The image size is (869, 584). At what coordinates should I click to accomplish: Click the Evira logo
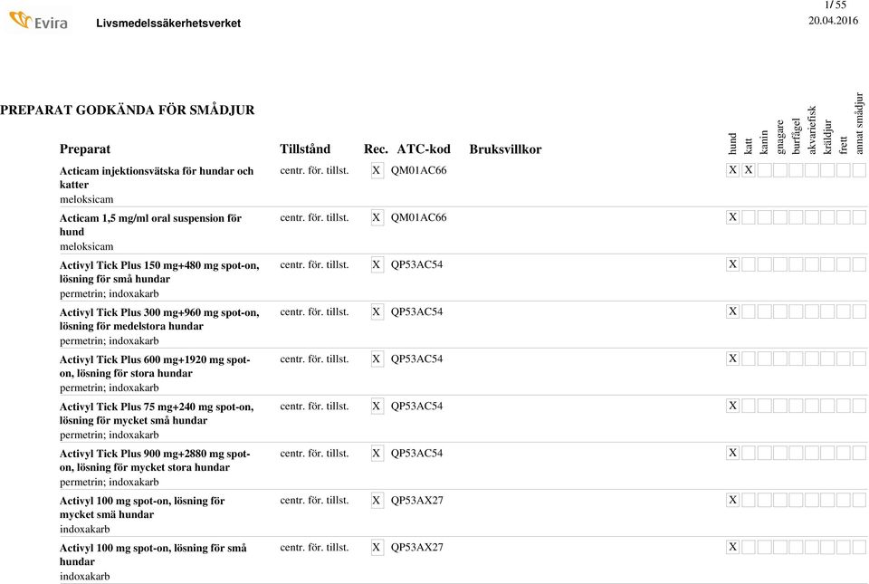(38, 20)
